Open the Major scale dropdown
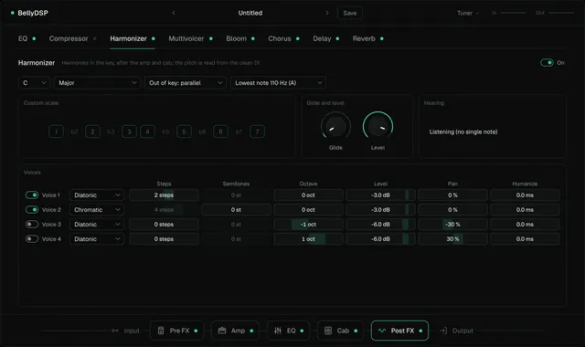Viewport: 585px width, 347px height. point(97,83)
